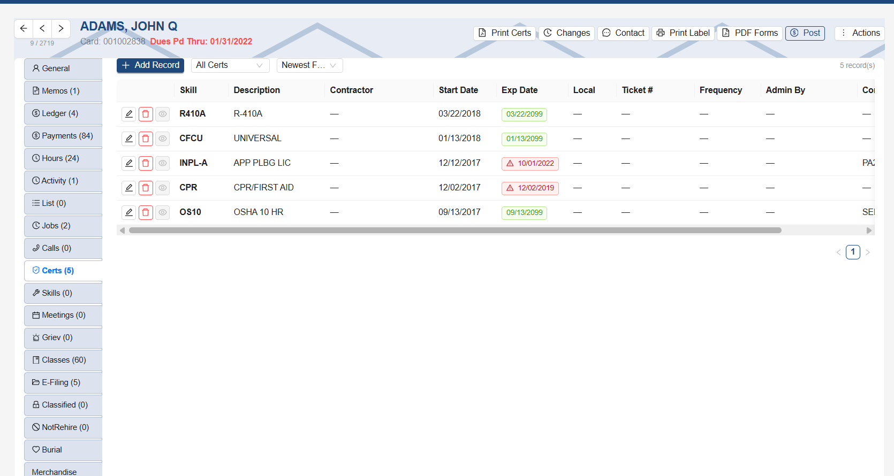Viewport: 894px width, 476px height.
Task: Click the horizontal table scrollbar
Action: [x=455, y=231]
